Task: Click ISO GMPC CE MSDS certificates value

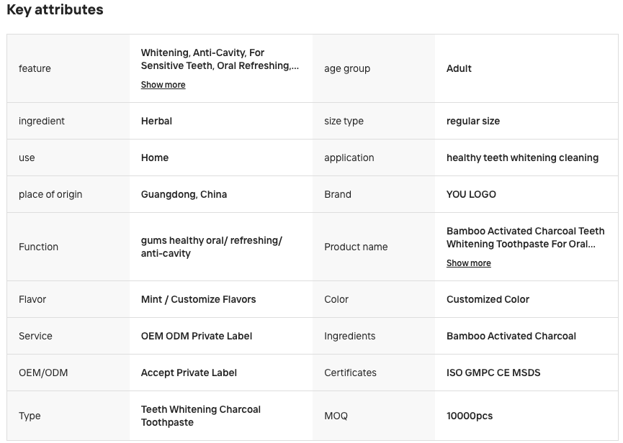Action: [x=493, y=373]
